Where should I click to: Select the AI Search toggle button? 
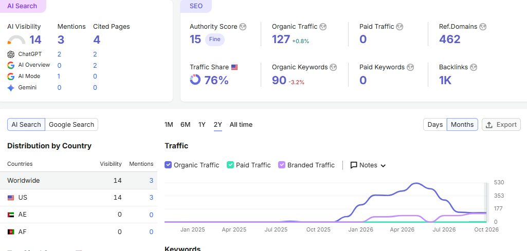click(26, 125)
